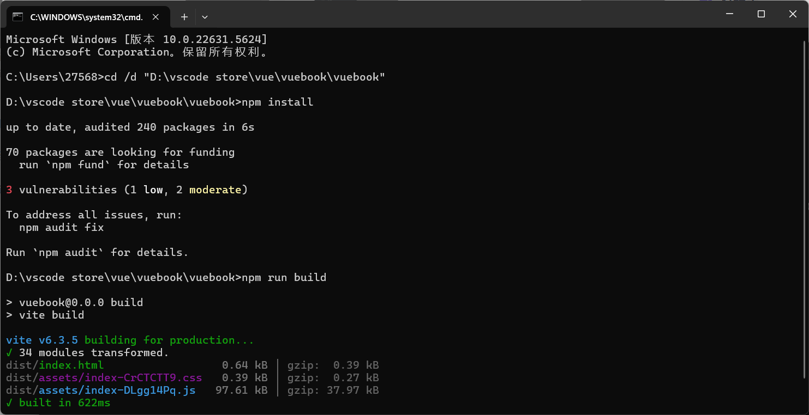Expand the new tab profiles dropdown

click(205, 17)
